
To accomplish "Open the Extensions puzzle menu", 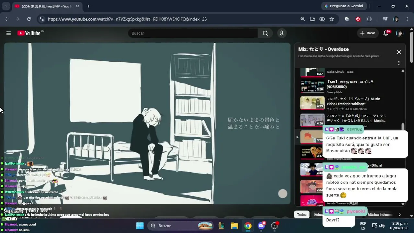I will pyautogui.click(x=369, y=19).
